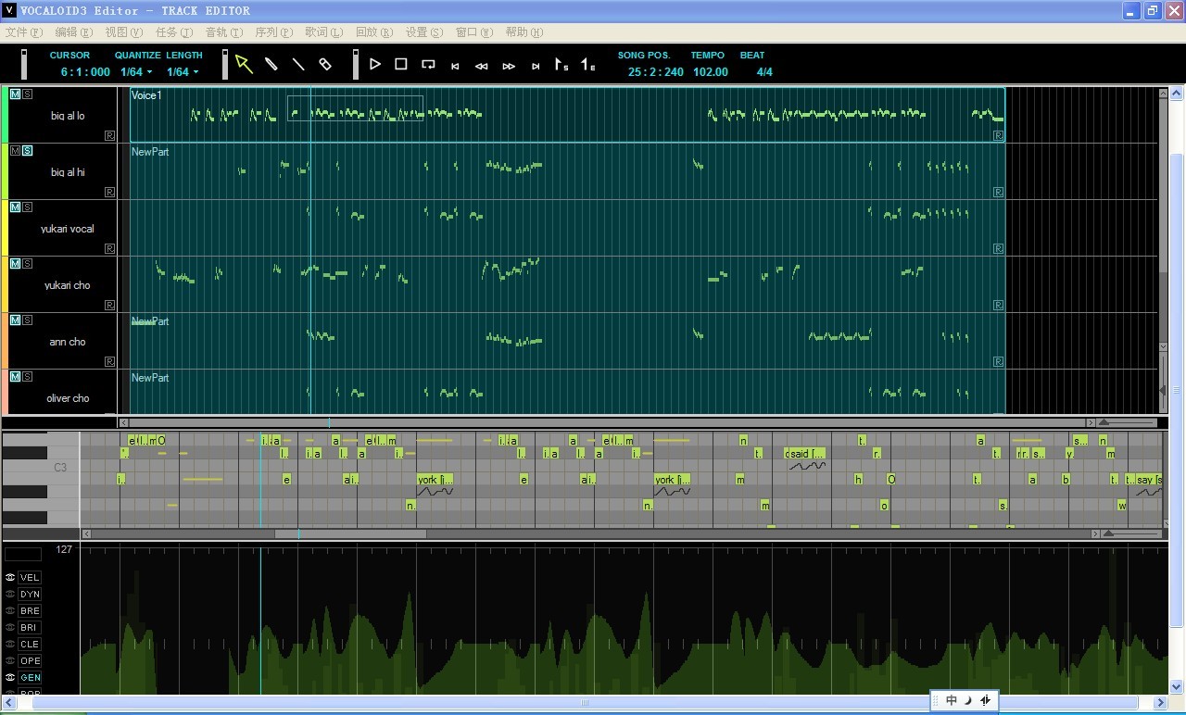Viewport: 1186px width, 715px height.
Task: Stop playback with the stop button
Action: (401, 64)
